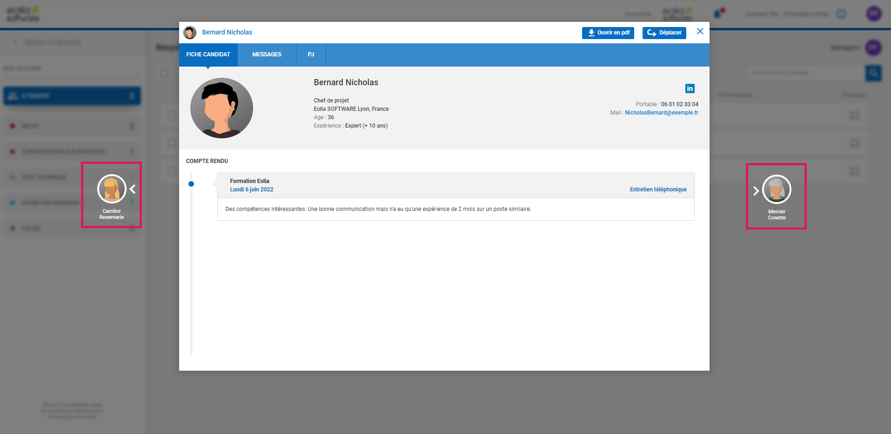Image resolution: width=891 pixels, height=434 pixels.
Task: Click the large Bernard Nicholas profile picture
Action: (x=221, y=108)
